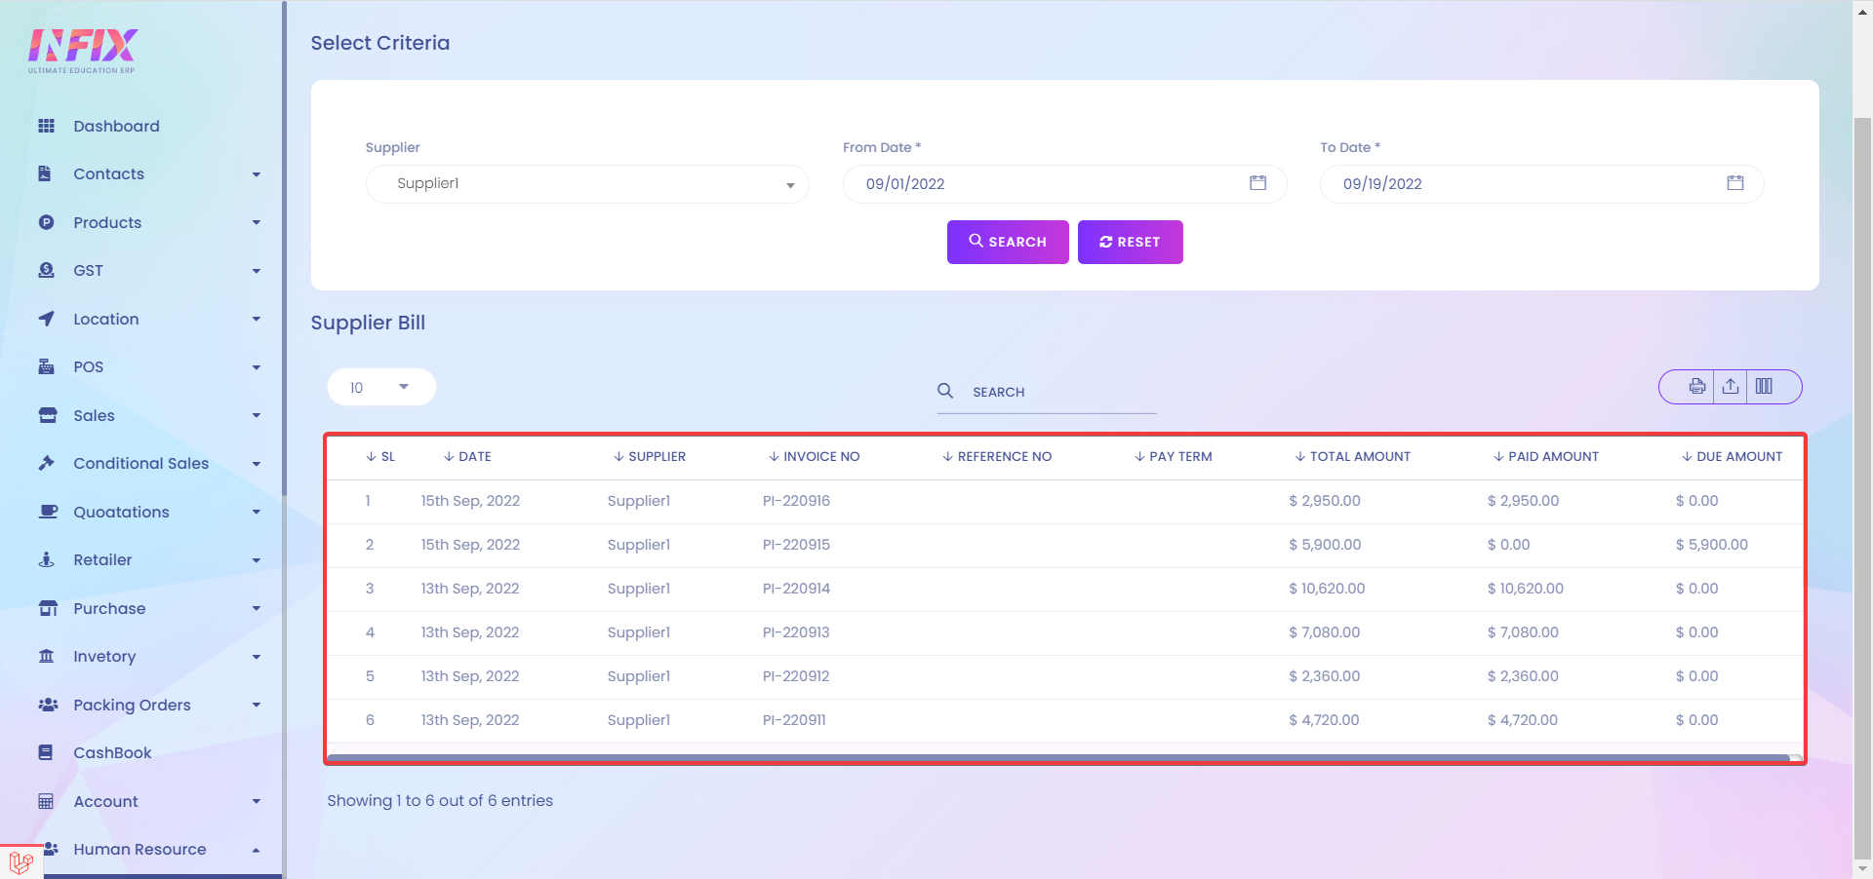Click the Laravel debug icon at bottom-left
Viewport: 1873px width, 879px height.
(21, 862)
